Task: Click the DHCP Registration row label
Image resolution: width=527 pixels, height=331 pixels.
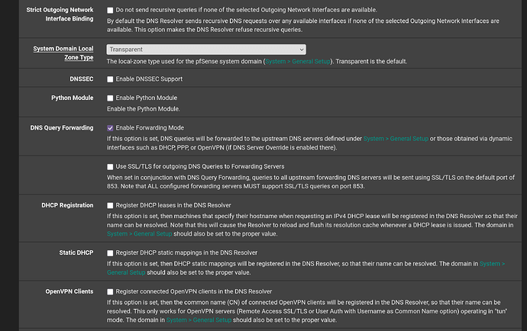Action: pos(67,205)
